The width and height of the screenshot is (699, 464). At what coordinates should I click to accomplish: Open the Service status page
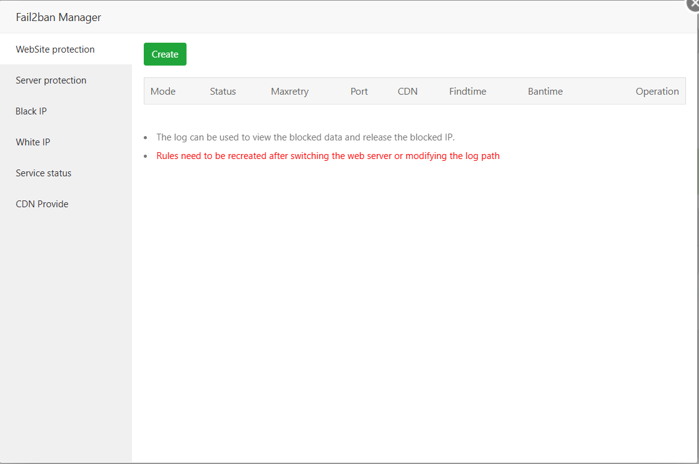43,173
